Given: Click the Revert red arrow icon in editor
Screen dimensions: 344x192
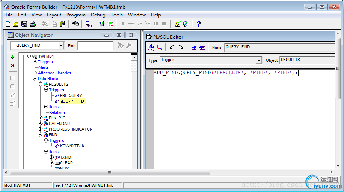Looking at the screenshot, I should tap(159, 47).
